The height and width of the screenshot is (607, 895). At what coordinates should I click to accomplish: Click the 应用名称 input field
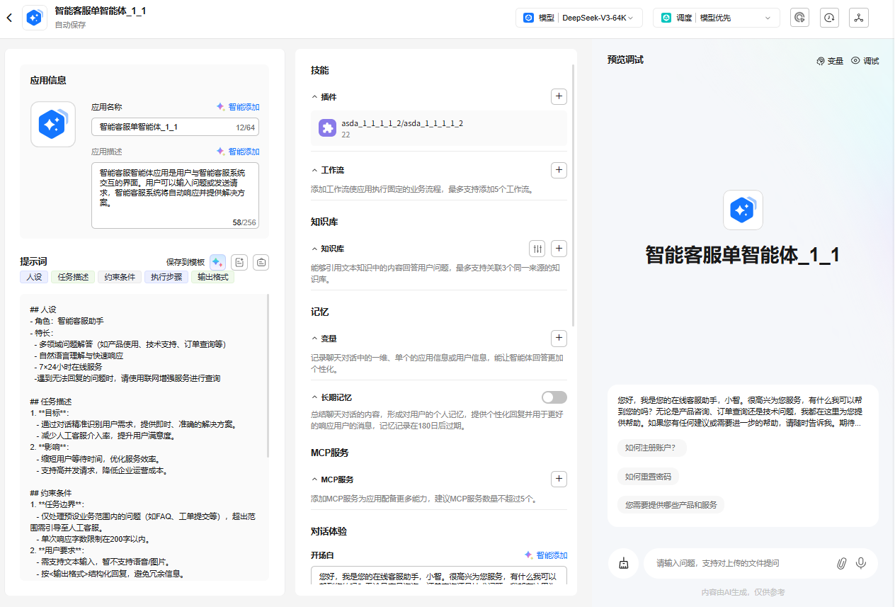point(175,127)
